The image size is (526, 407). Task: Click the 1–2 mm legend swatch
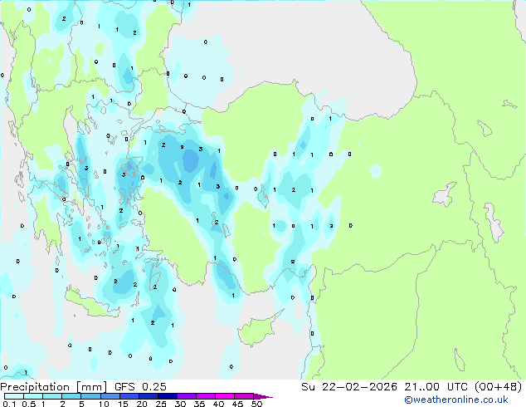(x=52, y=396)
